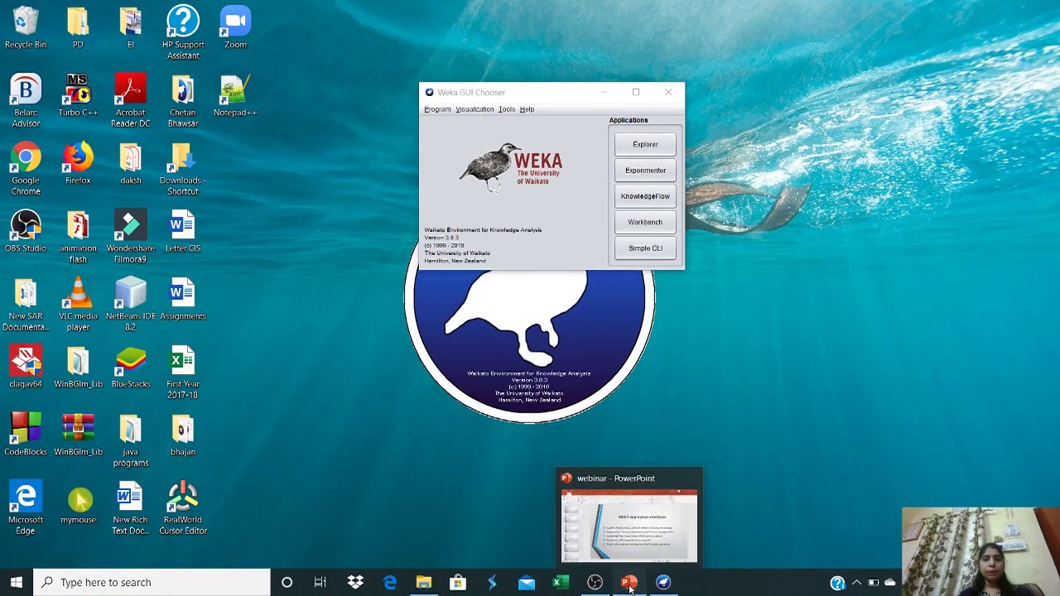The image size is (1060, 596).
Task: Open Downloads - Shortcut icon
Action: [x=183, y=168]
